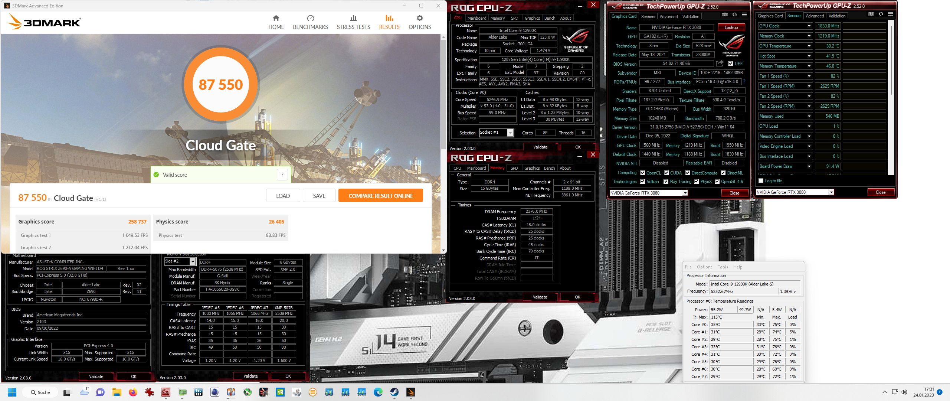Open GPU selector dropdown in GPU-Z Sensors window

(x=831, y=192)
